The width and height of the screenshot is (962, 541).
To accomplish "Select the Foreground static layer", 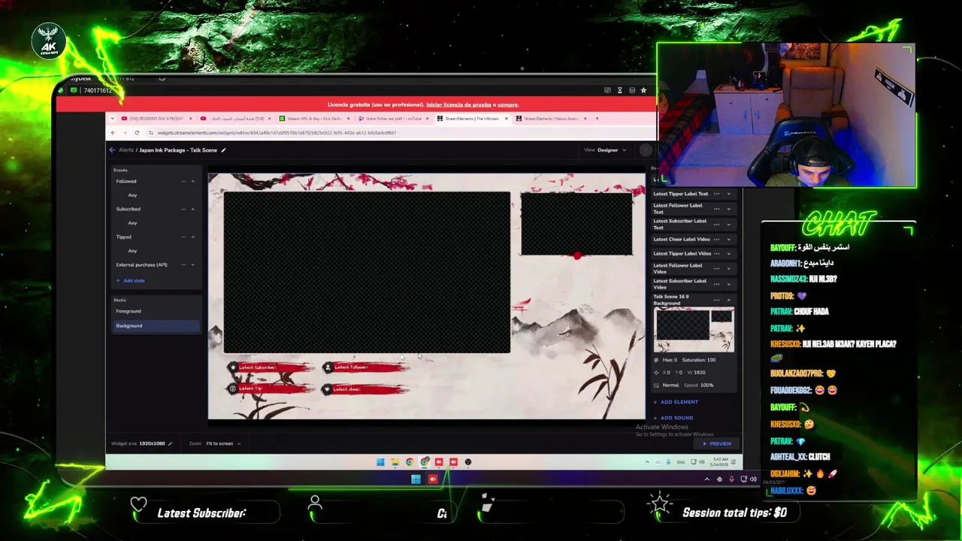I will (156, 311).
